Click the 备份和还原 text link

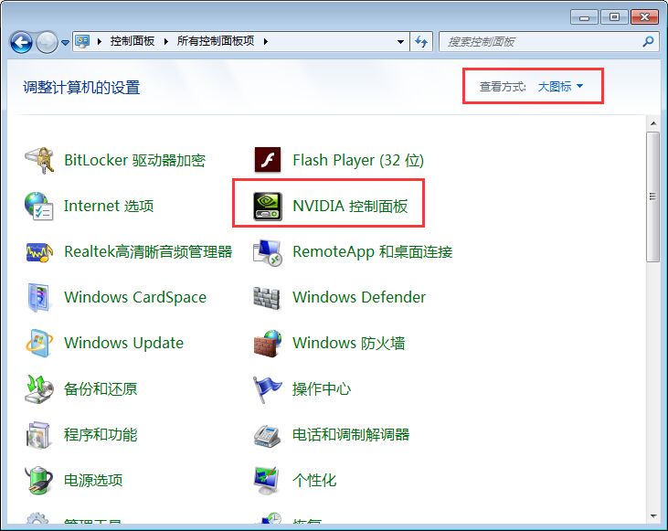101,388
